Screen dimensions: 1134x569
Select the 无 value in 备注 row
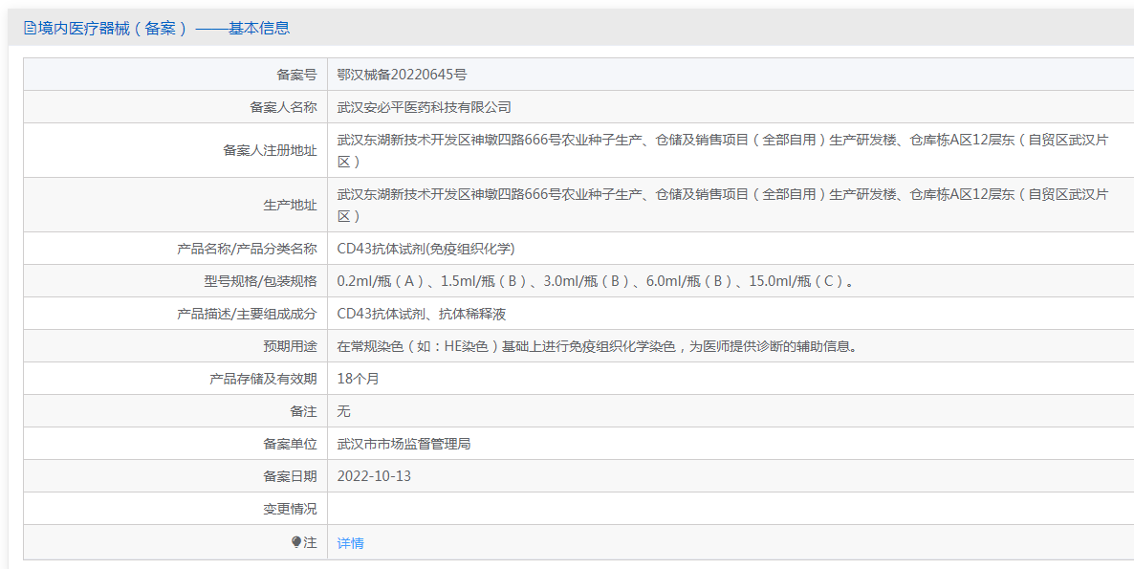pyautogui.click(x=344, y=411)
